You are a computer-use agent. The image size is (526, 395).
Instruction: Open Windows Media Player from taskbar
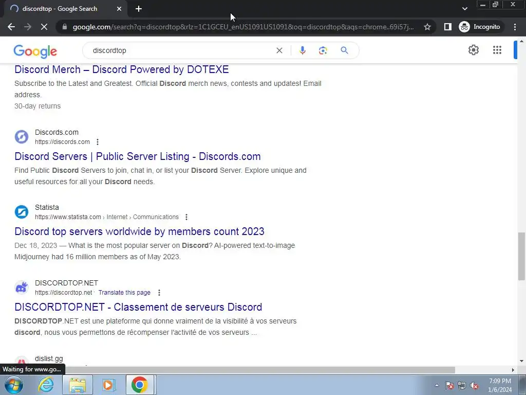point(108,385)
